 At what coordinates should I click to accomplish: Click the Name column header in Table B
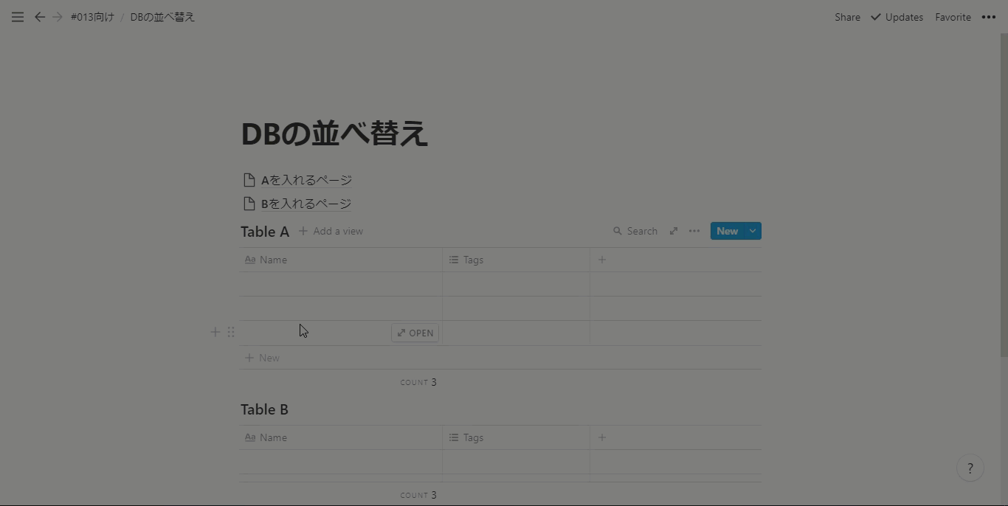pos(341,437)
